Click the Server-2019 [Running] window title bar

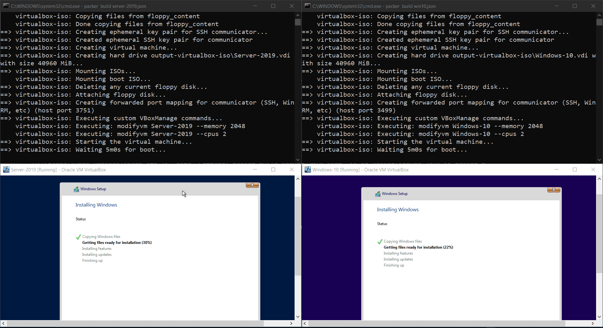(157, 170)
